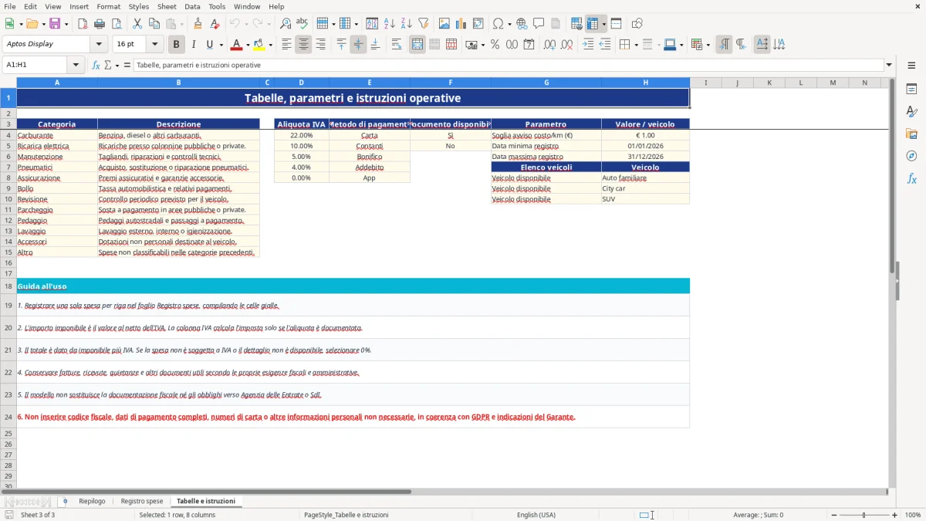Image resolution: width=926 pixels, height=521 pixels.
Task: Click the Print icon
Action: [x=100, y=24]
